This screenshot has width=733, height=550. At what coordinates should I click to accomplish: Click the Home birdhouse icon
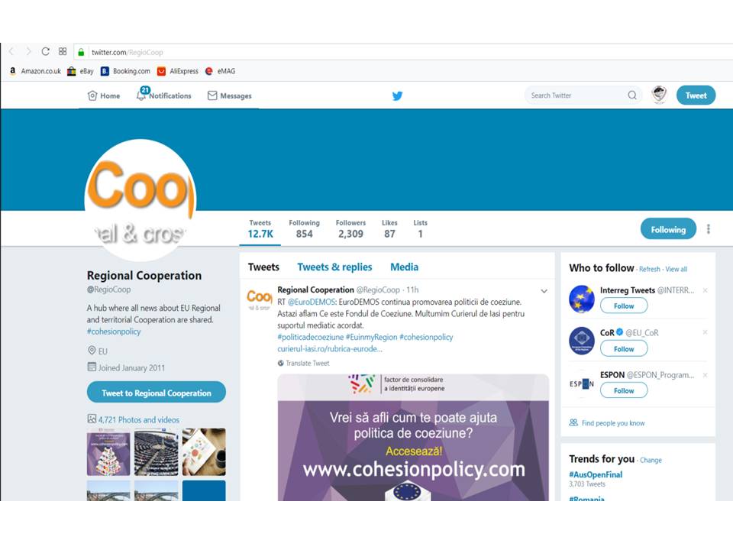(x=92, y=95)
